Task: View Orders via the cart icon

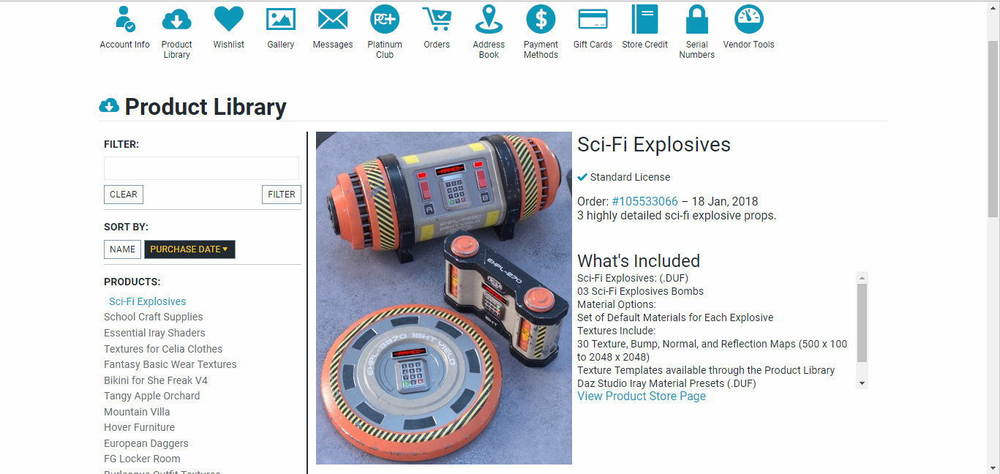Action: tap(437, 19)
